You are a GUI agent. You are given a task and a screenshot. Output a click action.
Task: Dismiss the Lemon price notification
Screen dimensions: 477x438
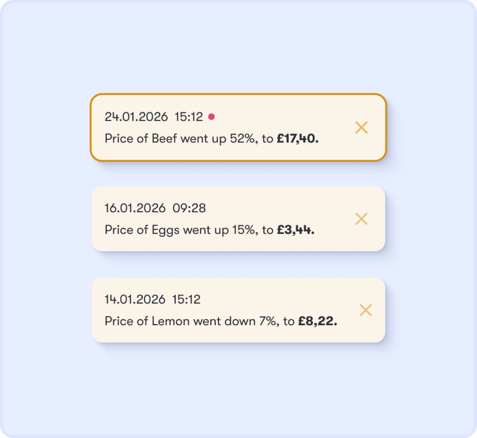[366, 310]
